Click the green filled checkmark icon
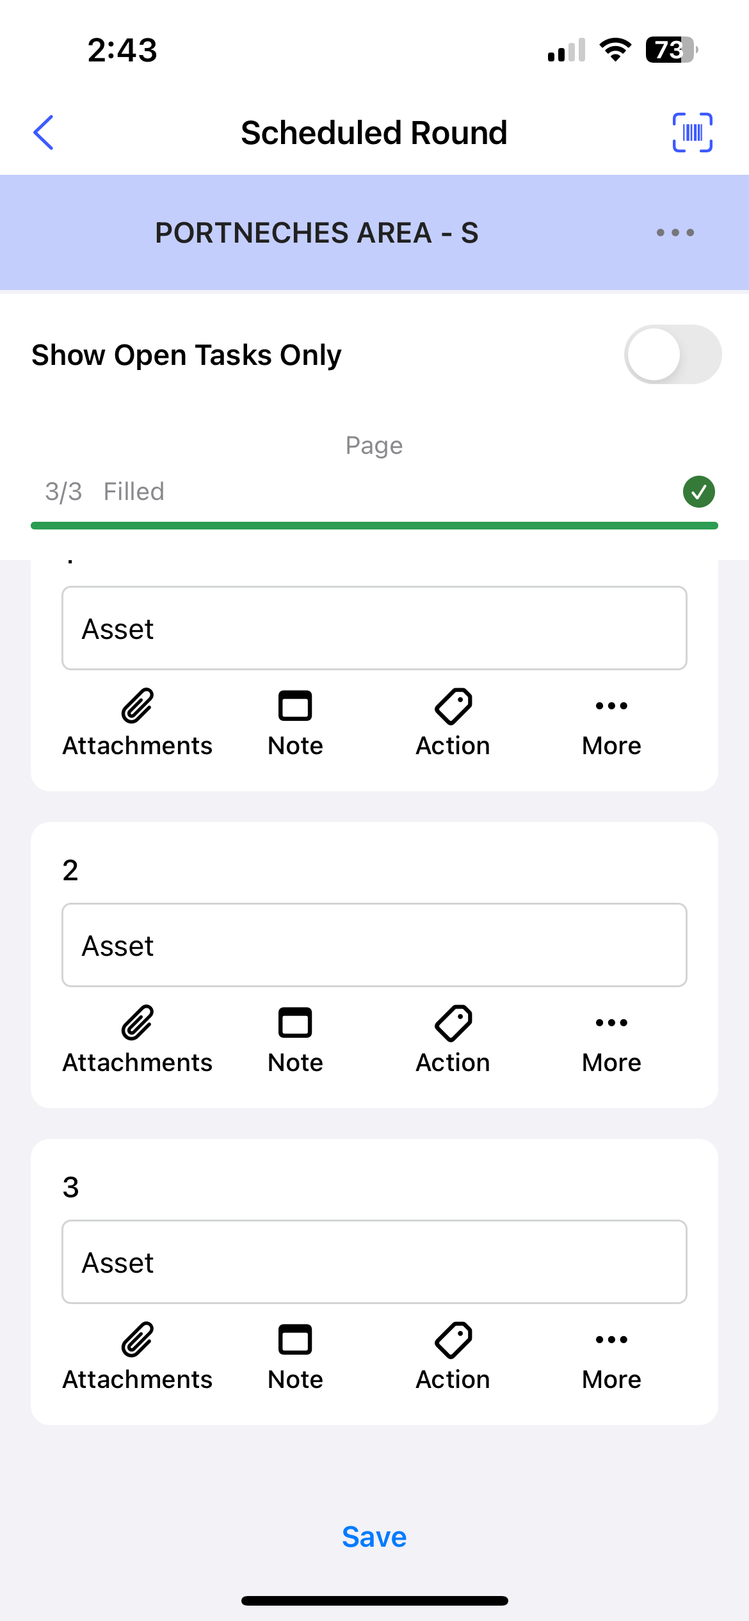This screenshot has height=1621, width=749. click(x=698, y=492)
